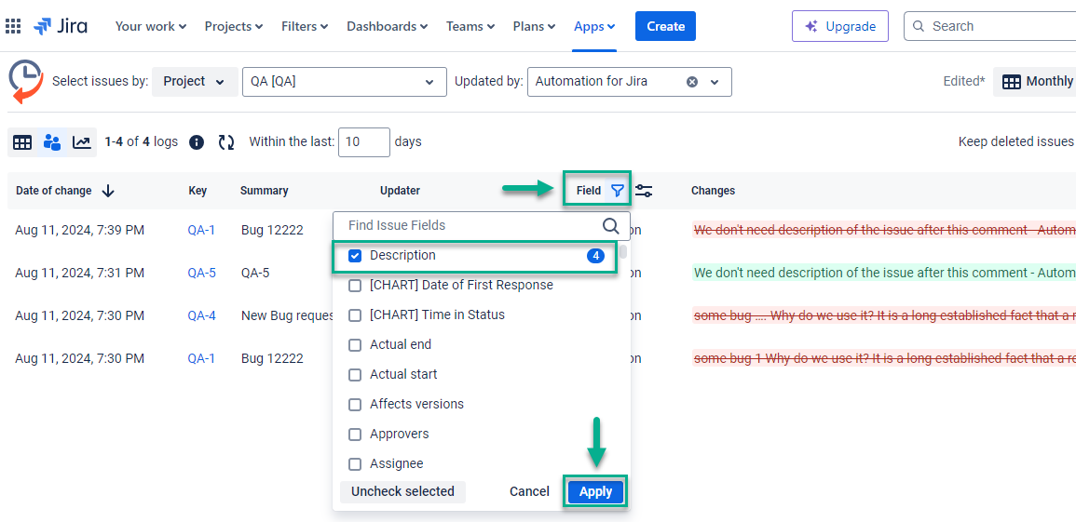The image size is (1076, 522).
Task: Click the Find Issue Fields search box
Action: pos(470,225)
